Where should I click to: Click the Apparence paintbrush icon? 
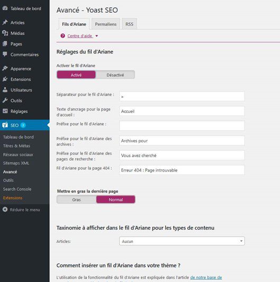click(5, 68)
